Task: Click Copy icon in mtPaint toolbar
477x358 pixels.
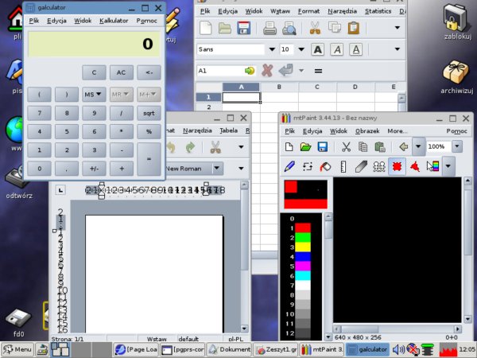Action: (363, 146)
